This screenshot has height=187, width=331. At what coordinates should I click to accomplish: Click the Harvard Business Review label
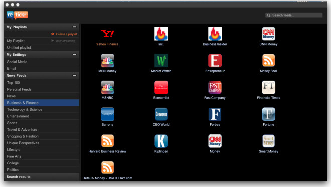(107, 151)
